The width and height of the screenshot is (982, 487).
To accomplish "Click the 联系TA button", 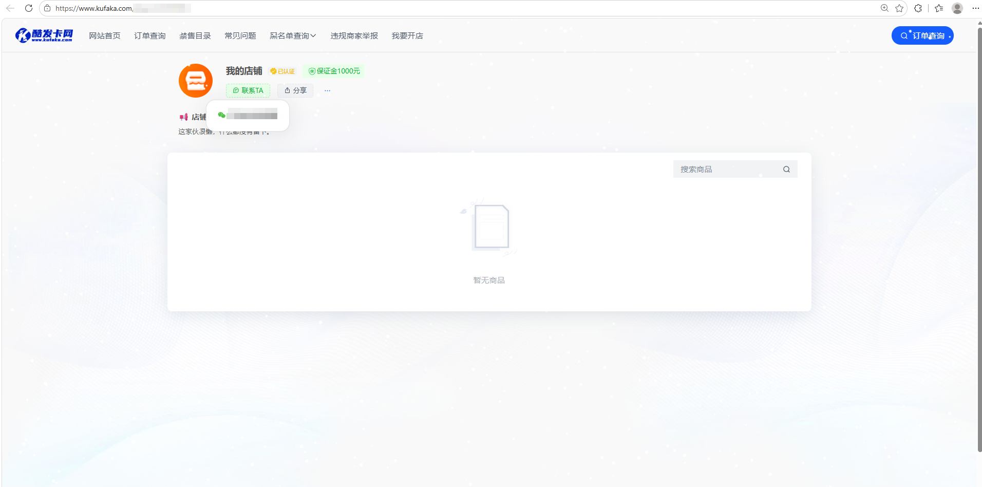I will pos(248,90).
